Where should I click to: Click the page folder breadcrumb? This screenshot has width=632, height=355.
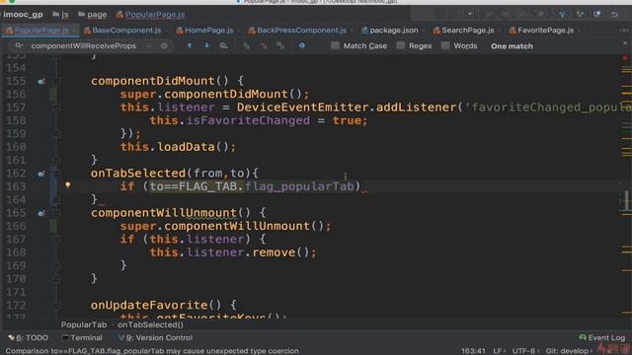[x=93, y=15]
